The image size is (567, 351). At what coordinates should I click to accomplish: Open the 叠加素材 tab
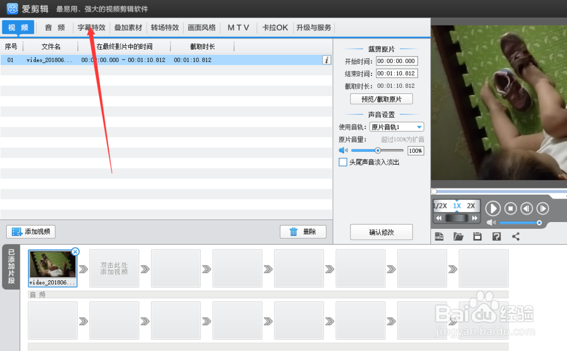point(128,27)
